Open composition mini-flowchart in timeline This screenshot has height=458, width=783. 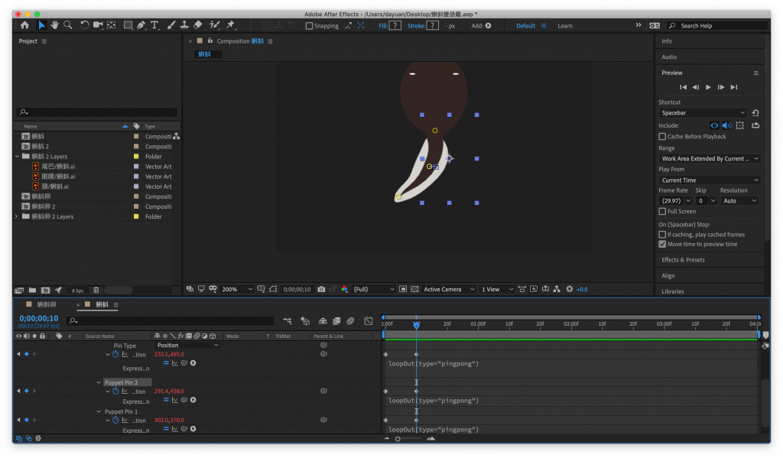click(x=288, y=321)
